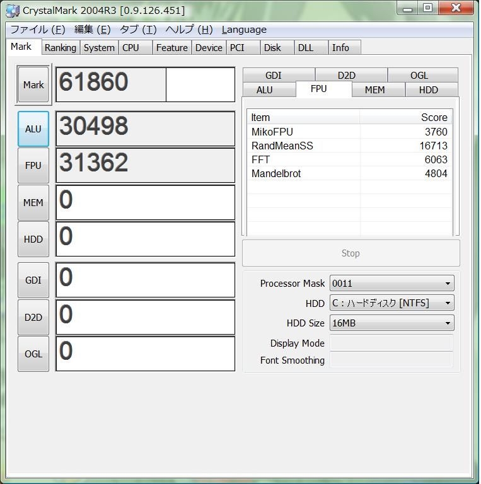Screen dimensions: 481x484
Task: Open the Language menu
Action: click(x=244, y=30)
